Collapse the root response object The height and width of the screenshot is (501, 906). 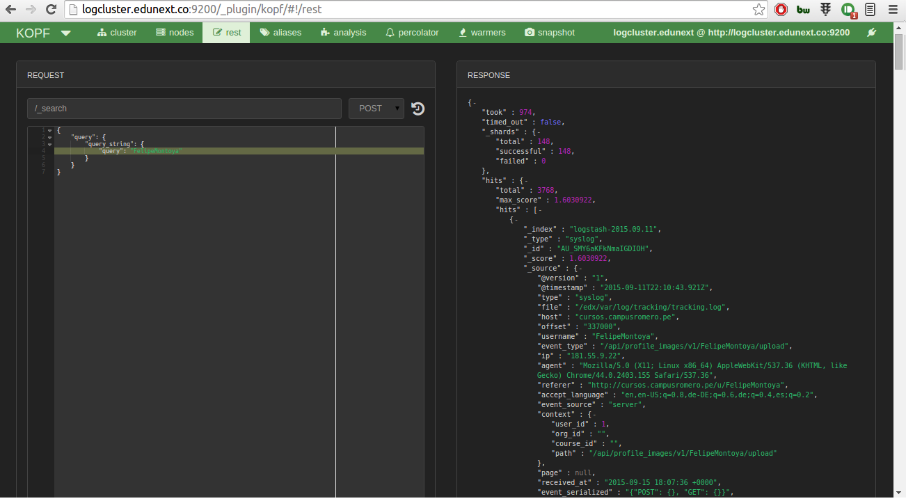[474, 103]
